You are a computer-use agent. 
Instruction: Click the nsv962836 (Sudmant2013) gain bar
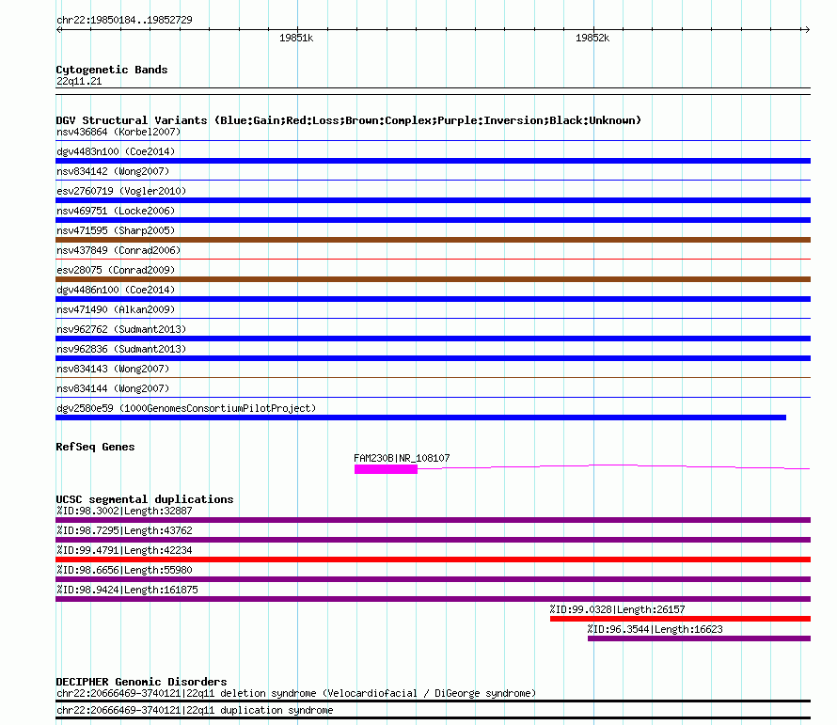coord(433,358)
